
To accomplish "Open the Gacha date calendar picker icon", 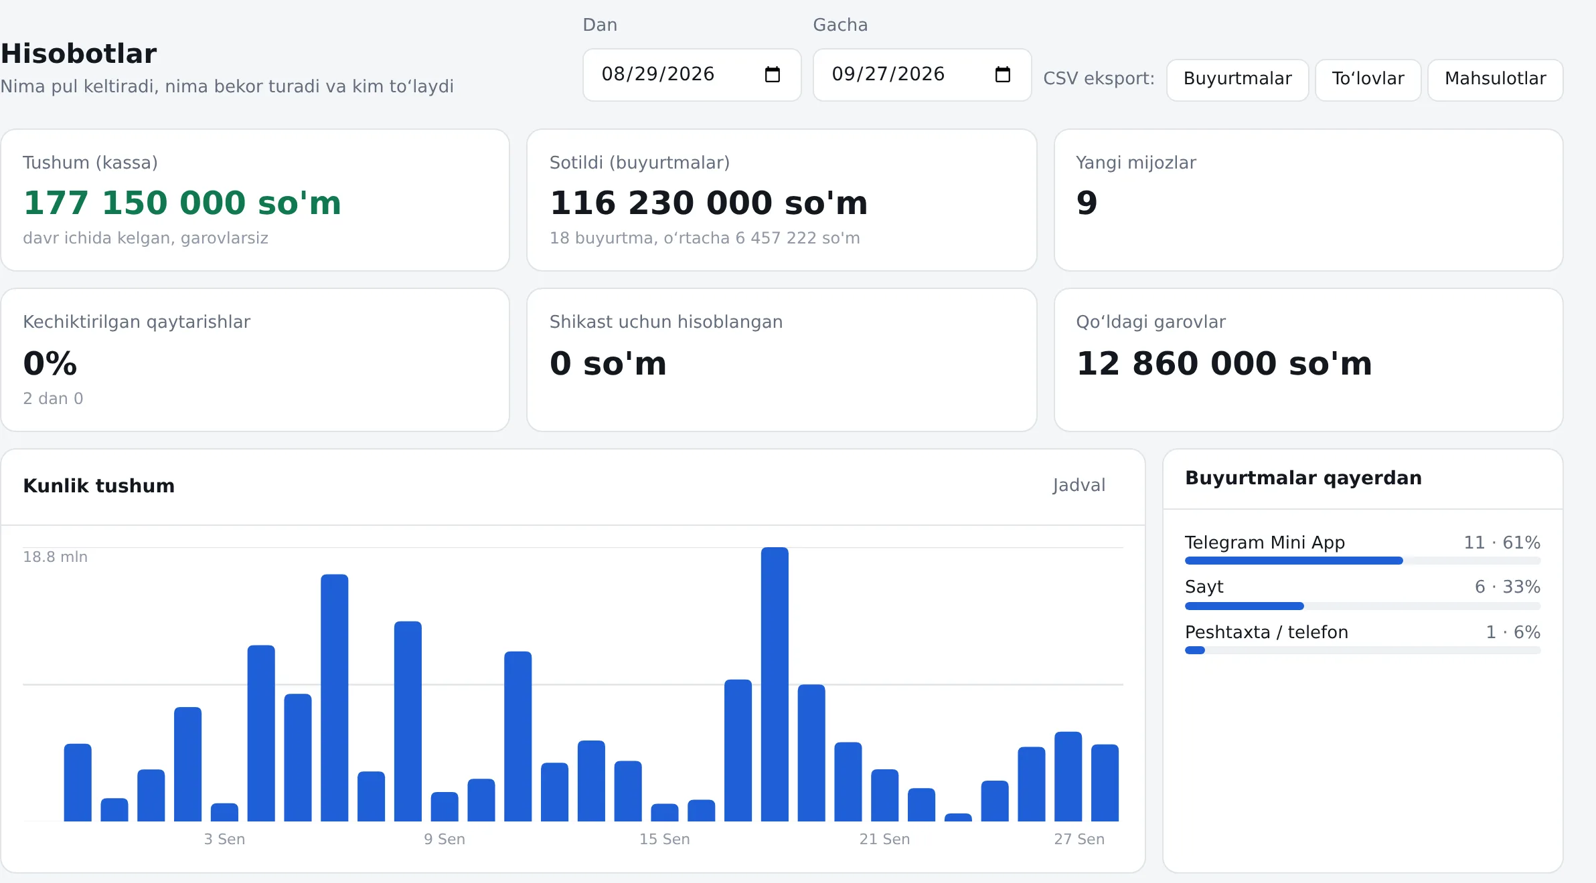I will click(1002, 74).
